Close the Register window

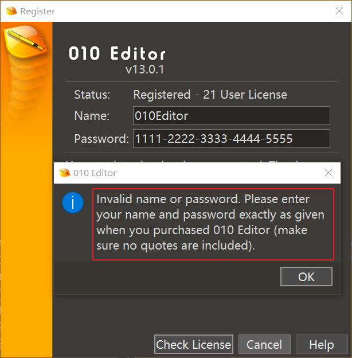339,11
